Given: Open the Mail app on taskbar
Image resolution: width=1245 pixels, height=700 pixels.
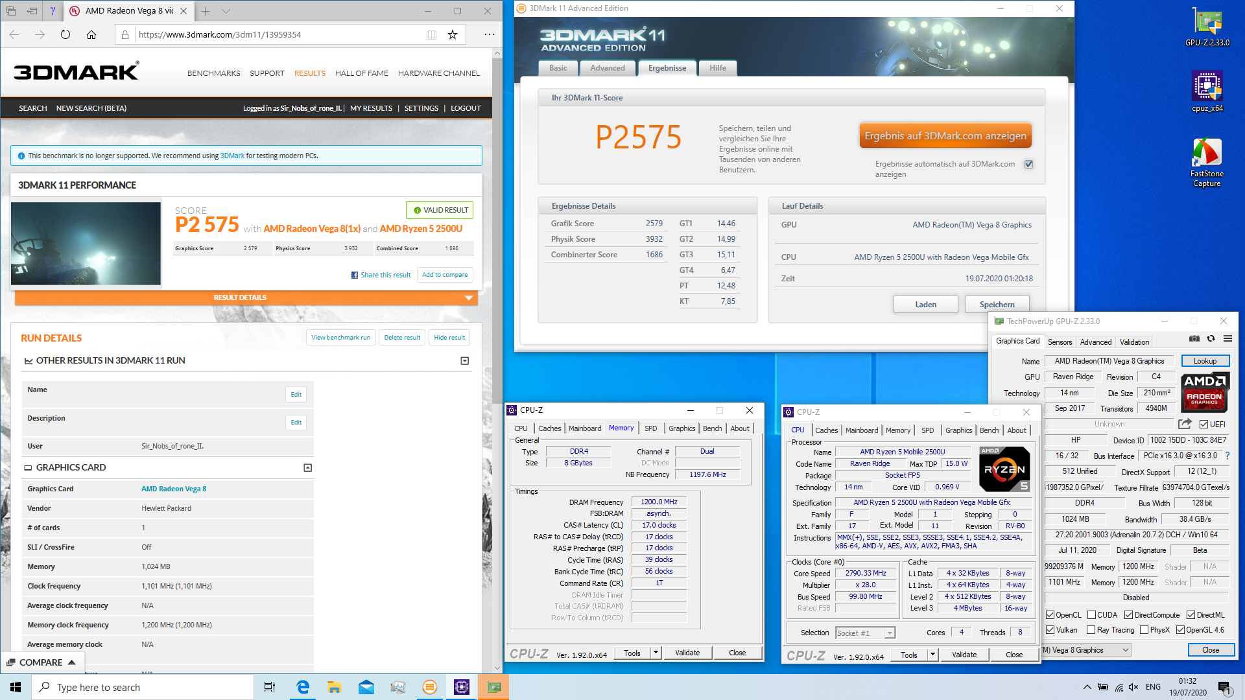Looking at the screenshot, I should click(366, 687).
